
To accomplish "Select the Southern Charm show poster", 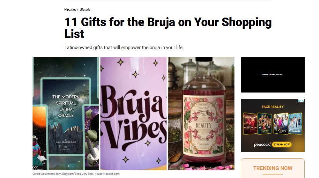I will (x=264, y=123).
